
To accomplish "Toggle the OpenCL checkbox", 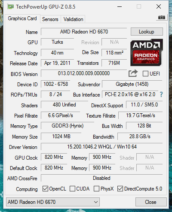I will click(x=45, y=189).
